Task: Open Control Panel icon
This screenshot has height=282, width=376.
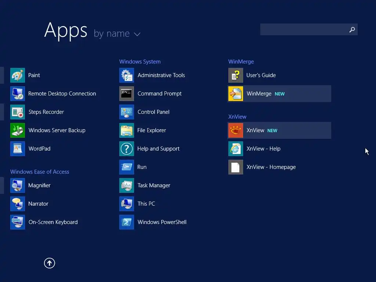Action: (x=127, y=112)
